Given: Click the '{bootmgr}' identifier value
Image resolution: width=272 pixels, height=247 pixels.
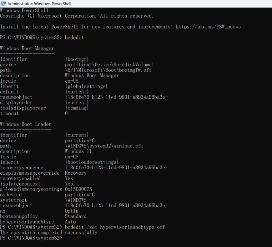Looking at the screenshot, I should 77,59.
